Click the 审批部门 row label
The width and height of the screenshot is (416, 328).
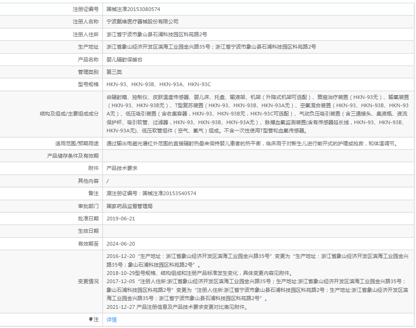click(88, 206)
